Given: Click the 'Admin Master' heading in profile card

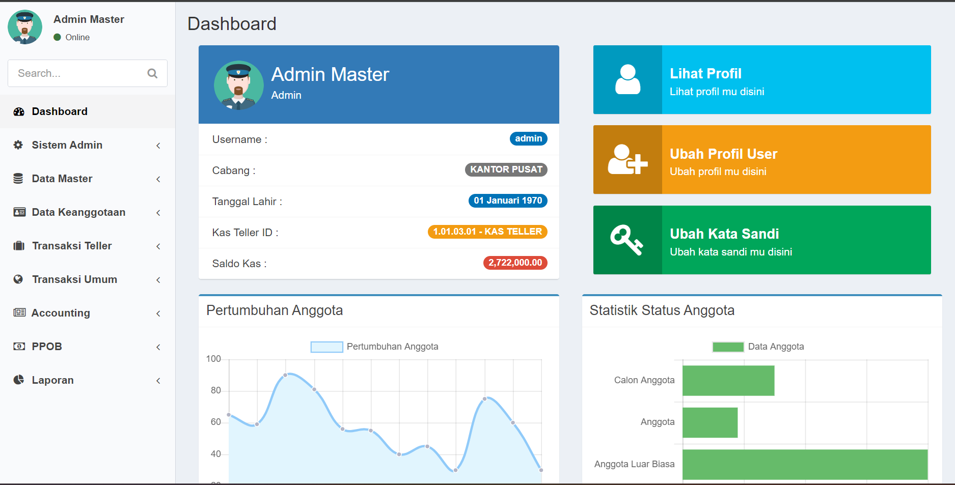Looking at the screenshot, I should (x=330, y=75).
